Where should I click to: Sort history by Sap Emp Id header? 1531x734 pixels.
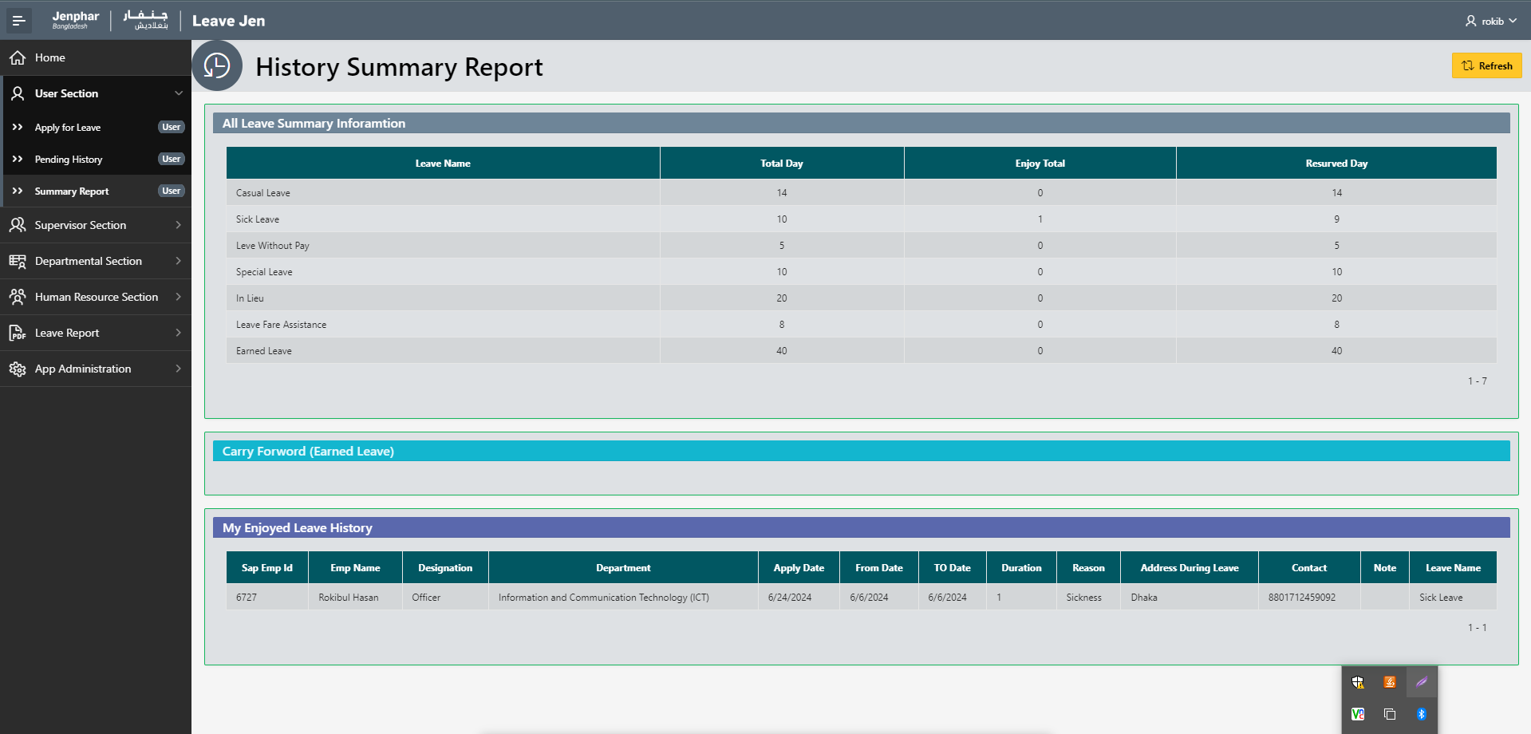click(x=267, y=568)
